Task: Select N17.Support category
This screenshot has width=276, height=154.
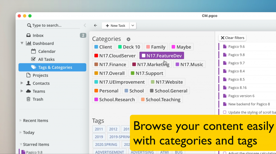Action: coord(147,73)
